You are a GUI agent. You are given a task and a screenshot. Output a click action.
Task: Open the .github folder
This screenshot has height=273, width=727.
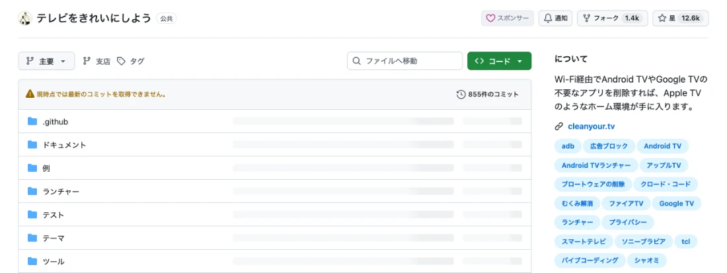point(56,122)
